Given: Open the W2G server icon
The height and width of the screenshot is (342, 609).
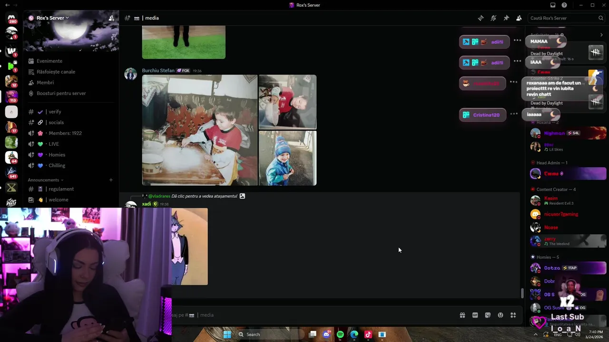Looking at the screenshot, I should [x=11, y=202].
